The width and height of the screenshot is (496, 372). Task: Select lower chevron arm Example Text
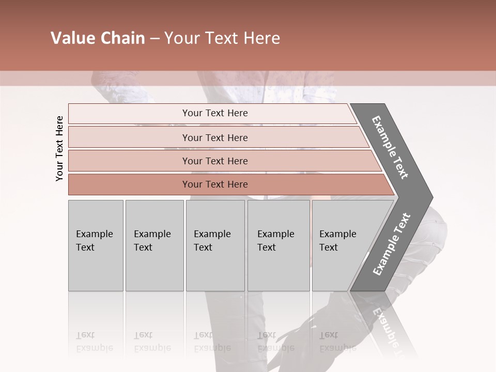tap(392, 244)
